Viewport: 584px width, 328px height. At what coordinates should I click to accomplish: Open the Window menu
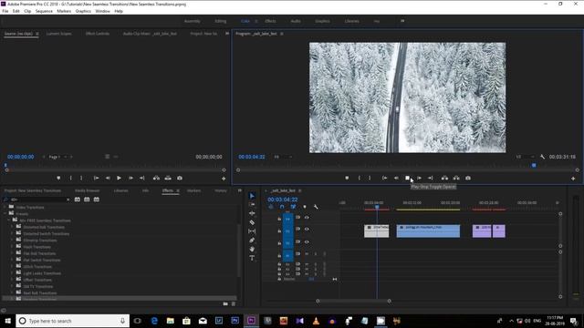pyautogui.click(x=102, y=11)
